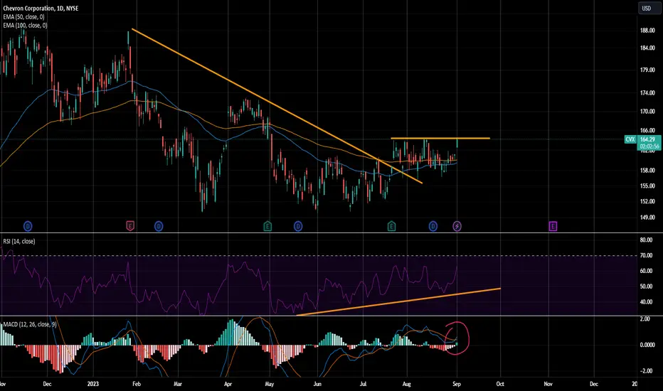Select the long descending orange trend line

[x=277, y=106]
